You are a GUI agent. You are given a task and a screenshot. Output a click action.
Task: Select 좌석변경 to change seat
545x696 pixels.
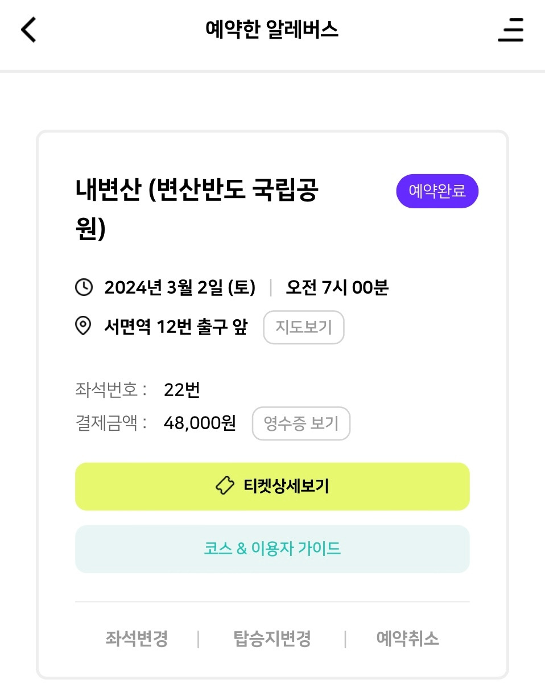coord(137,639)
